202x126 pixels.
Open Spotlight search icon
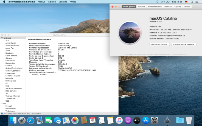pos(192,2)
